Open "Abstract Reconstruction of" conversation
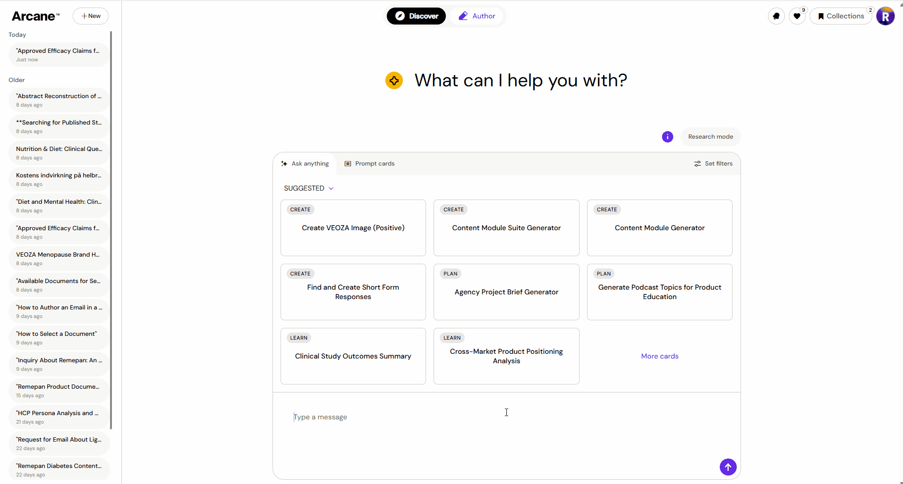 (x=59, y=100)
